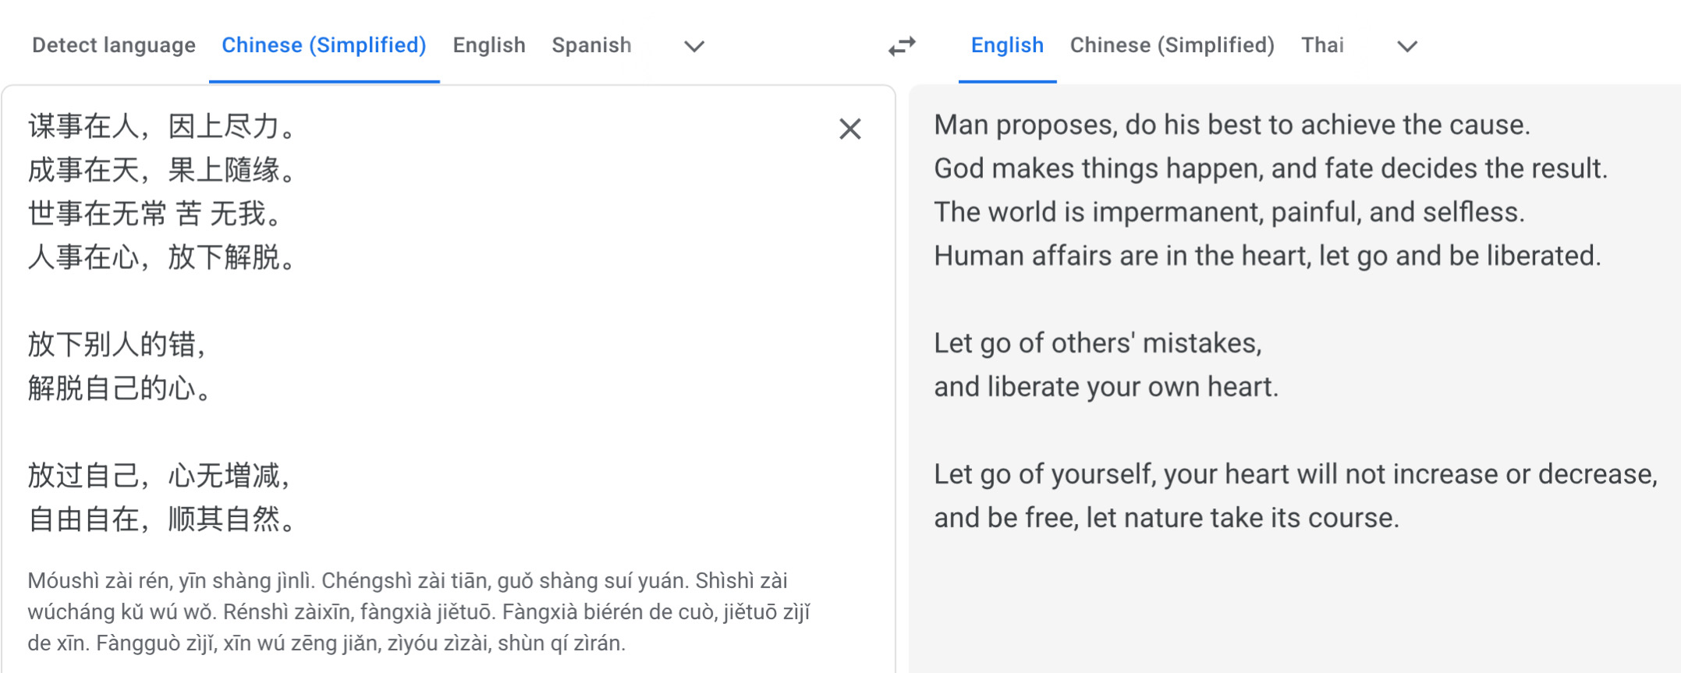
Task: Swap source and target languages
Action: point(902,47)
